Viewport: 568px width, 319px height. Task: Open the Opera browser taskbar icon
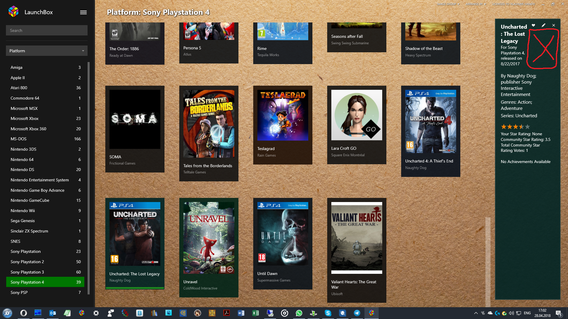24,313
